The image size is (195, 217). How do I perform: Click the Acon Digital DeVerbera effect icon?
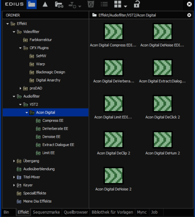click(x=113, y=68)
